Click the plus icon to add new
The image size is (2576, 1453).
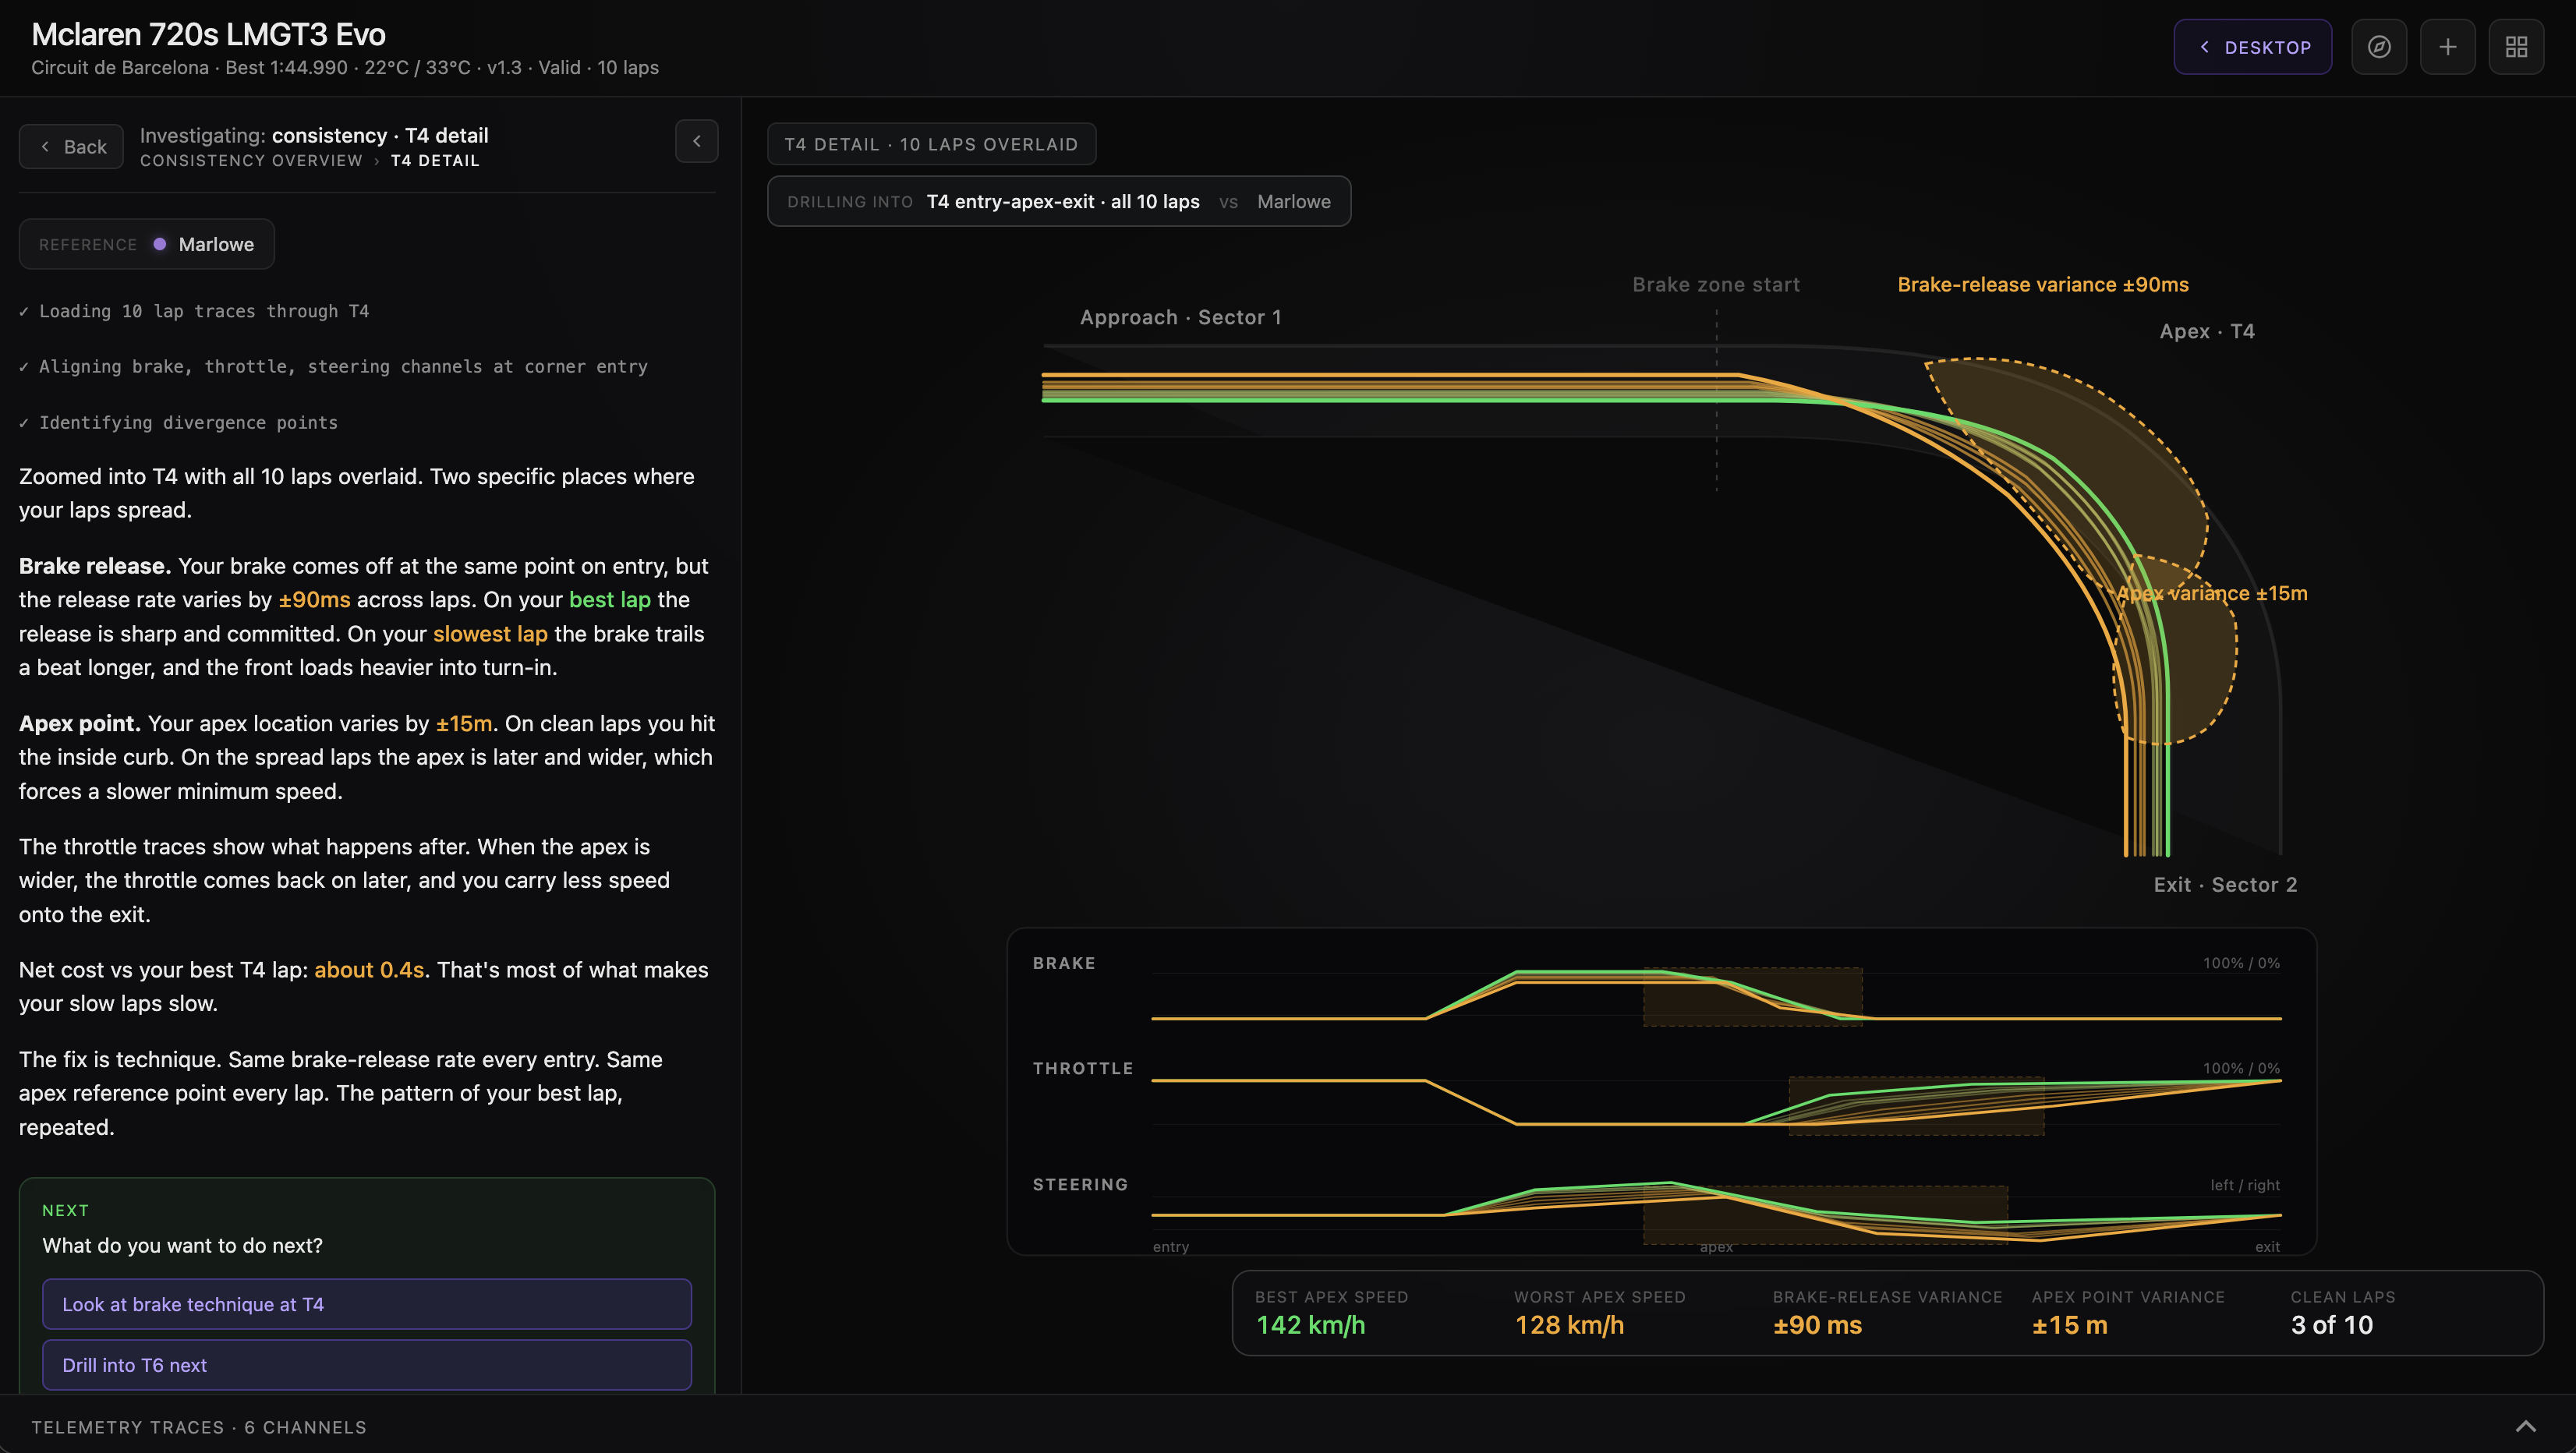click(x=2448, y=47)
